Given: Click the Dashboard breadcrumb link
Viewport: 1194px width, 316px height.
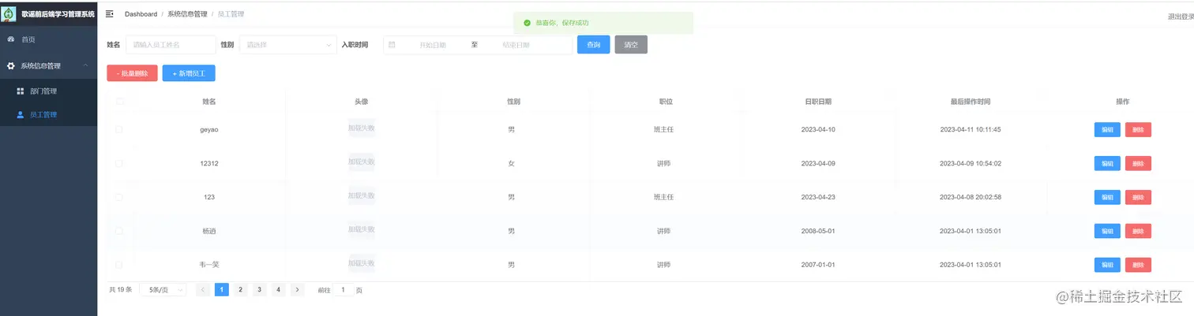Looking at the screenshot, I should pyautogui.click(x=141, y=14).
